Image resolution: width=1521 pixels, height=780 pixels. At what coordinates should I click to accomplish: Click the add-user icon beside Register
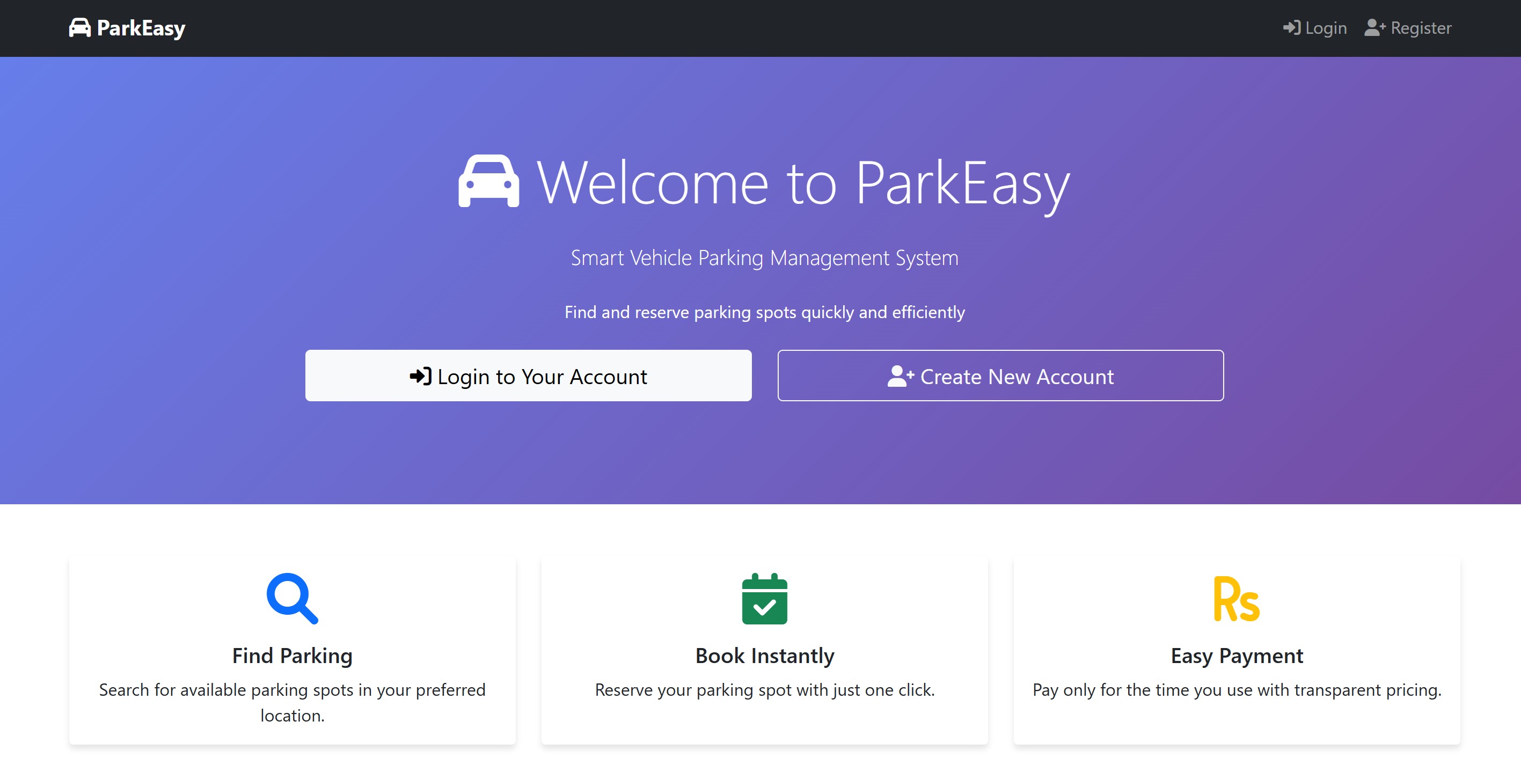[x=1374, y=28]
